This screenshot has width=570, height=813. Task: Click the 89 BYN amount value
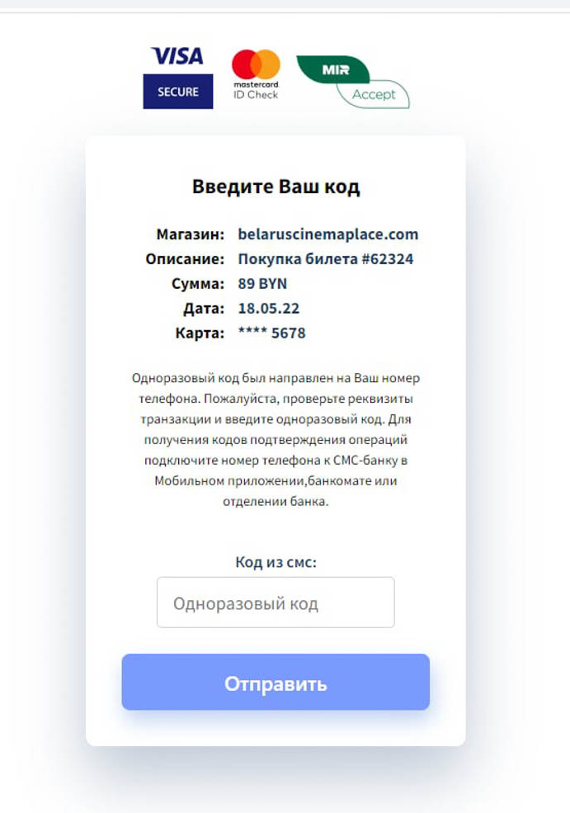262,284
